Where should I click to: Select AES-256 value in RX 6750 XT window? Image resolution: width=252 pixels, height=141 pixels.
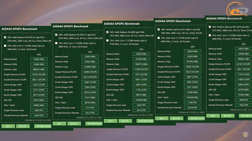click(x=39, y=100)
